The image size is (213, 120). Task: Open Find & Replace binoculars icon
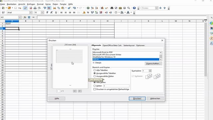(x=112, y=8)
